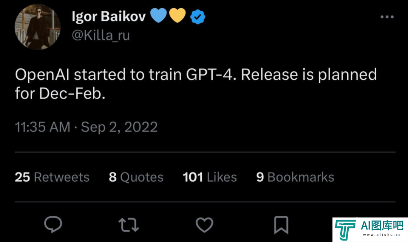
Task: Open the three-dot more options menu
Action: pos(387,17)
